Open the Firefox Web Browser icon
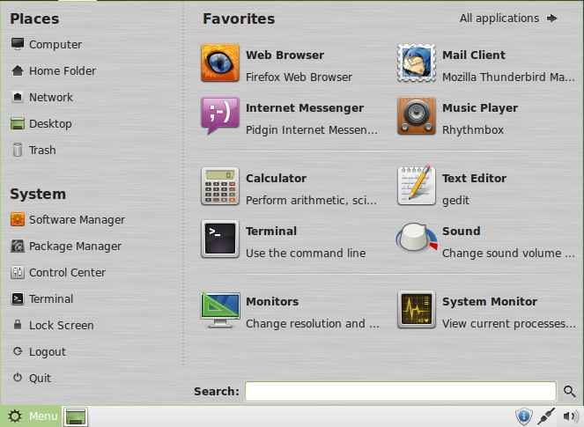584x427 pixels. [219, 63]
